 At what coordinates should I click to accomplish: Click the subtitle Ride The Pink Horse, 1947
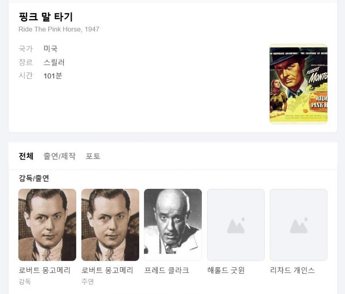(59, 29)
